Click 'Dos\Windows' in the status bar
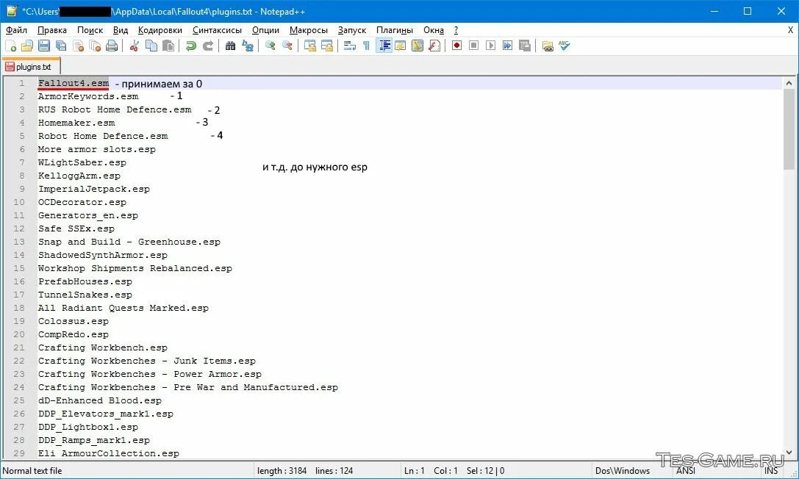The height and width of the screenshot is (479, 799). click(x=622, y=471)
